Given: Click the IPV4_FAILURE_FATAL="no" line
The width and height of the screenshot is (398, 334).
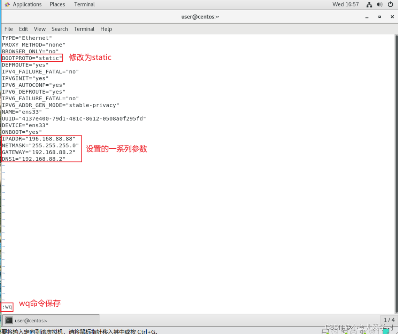Looking at the screenshot, I should tap(40, 71).
